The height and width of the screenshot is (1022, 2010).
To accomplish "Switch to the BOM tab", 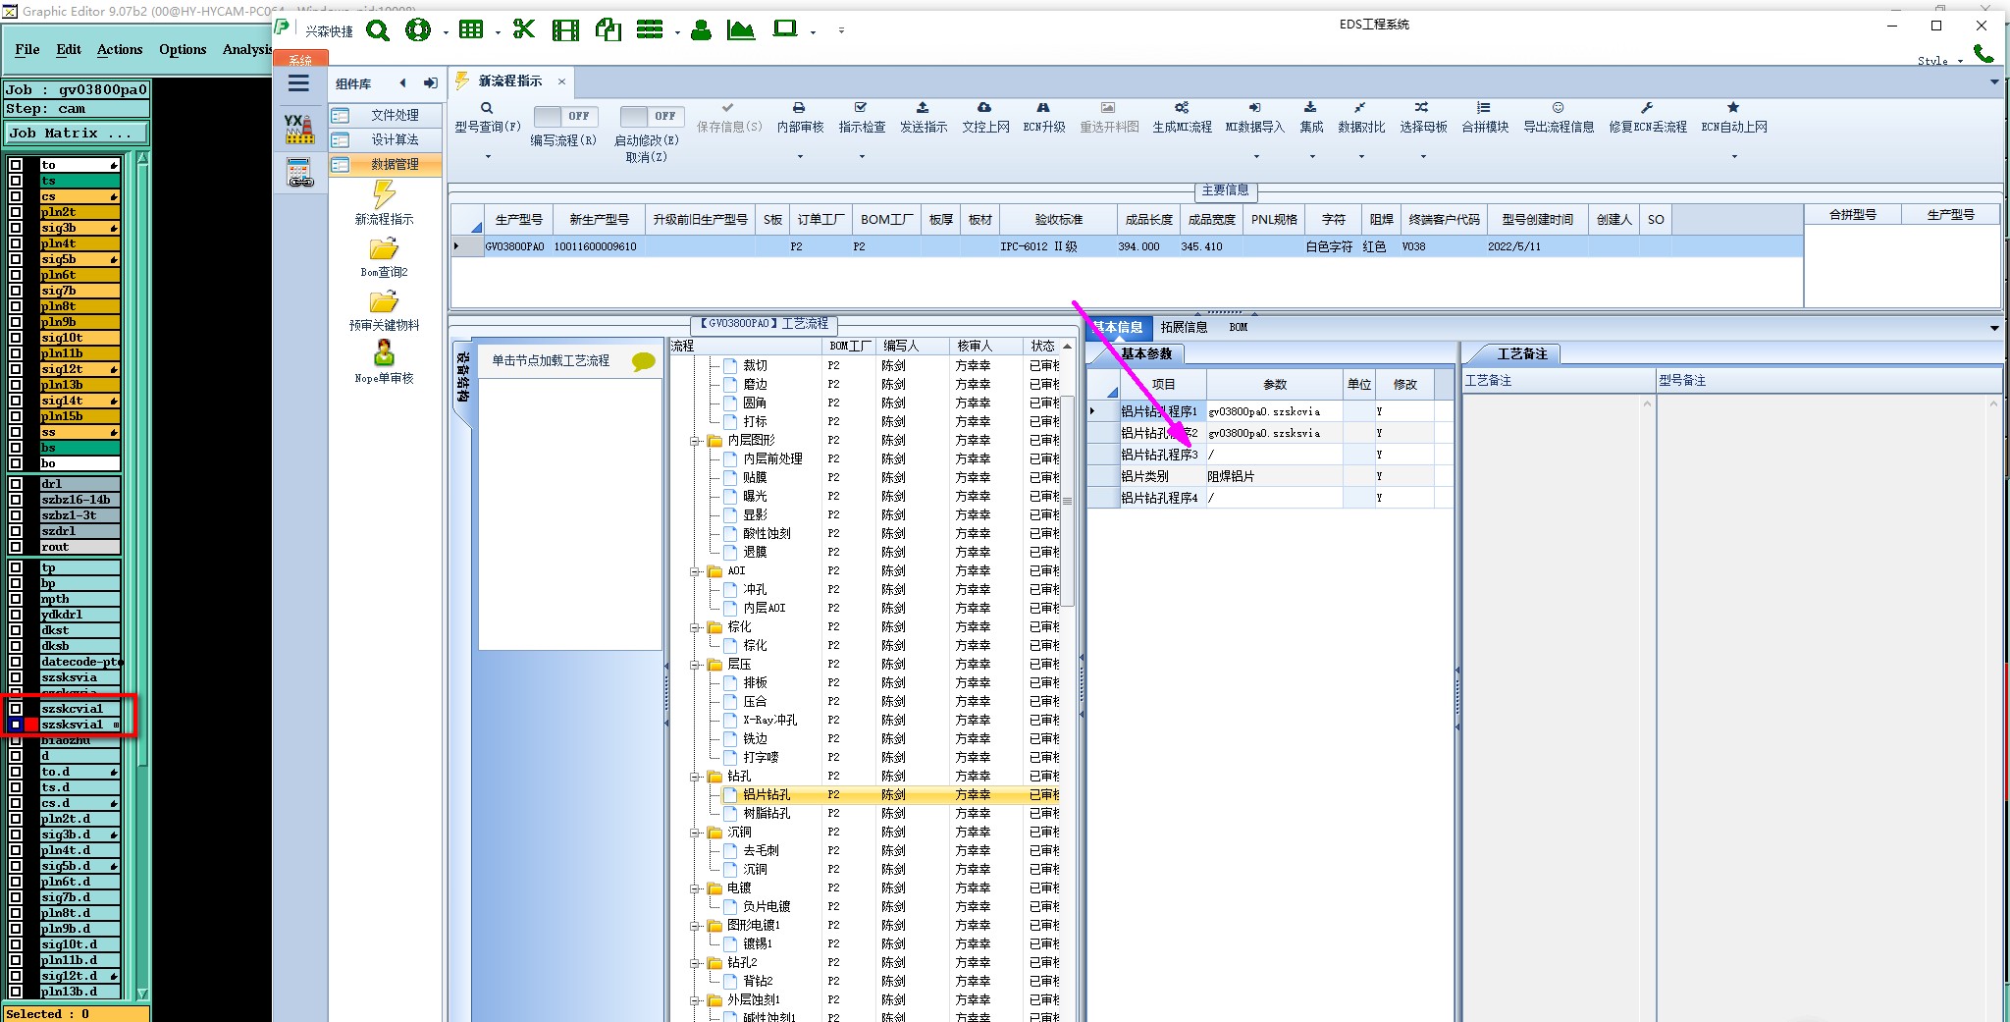I will point(1239,327).
